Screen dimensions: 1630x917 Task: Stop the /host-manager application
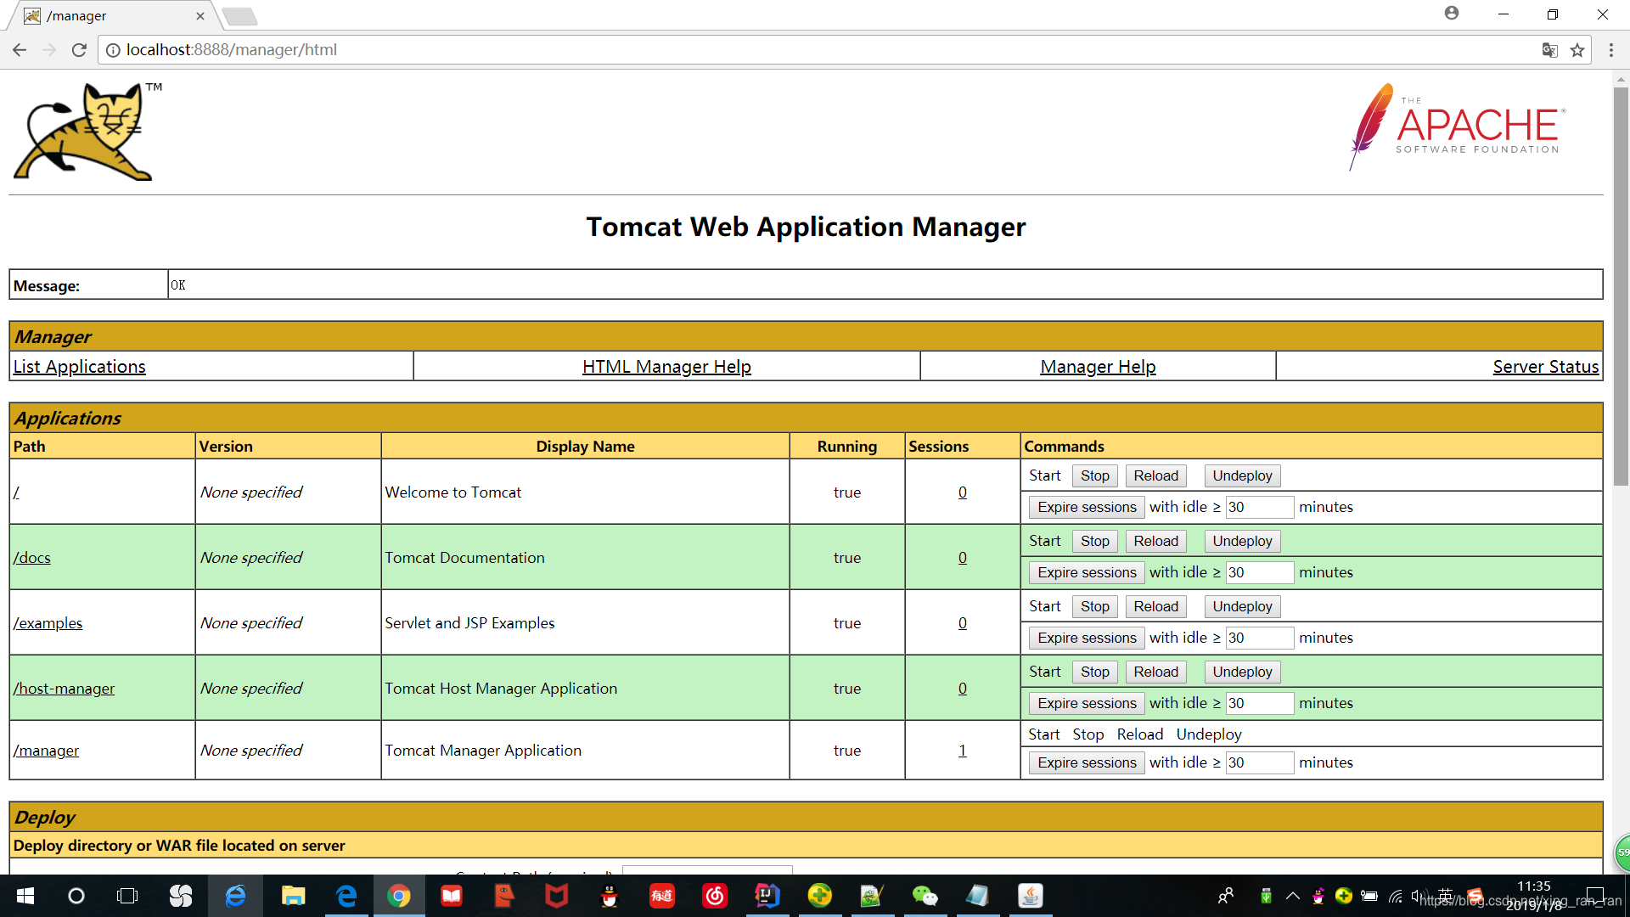point(1095,672)
